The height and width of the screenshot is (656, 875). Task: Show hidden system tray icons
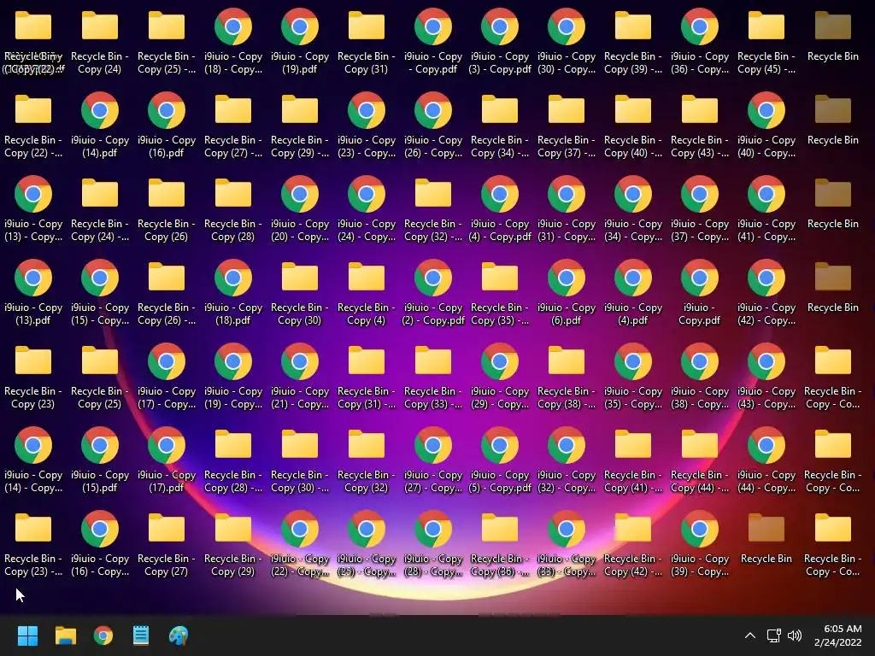[750, 635]
